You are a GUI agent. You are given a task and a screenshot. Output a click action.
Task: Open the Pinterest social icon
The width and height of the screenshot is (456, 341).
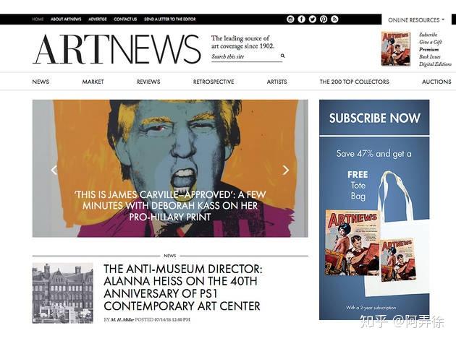[x=324, y=20]
